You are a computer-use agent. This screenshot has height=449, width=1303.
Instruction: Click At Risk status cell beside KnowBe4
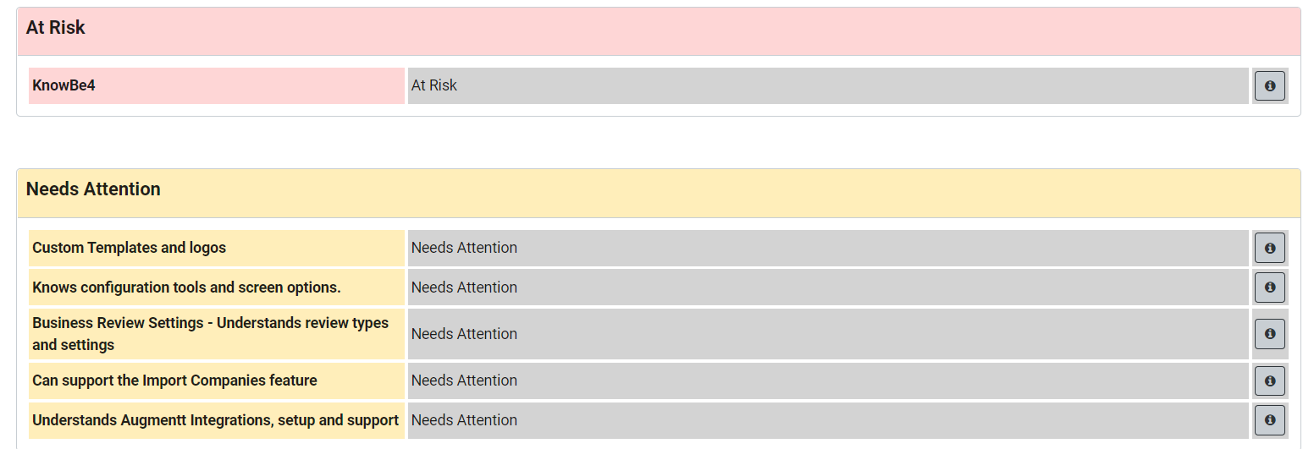pyautogui.click(x=828, y=85)
